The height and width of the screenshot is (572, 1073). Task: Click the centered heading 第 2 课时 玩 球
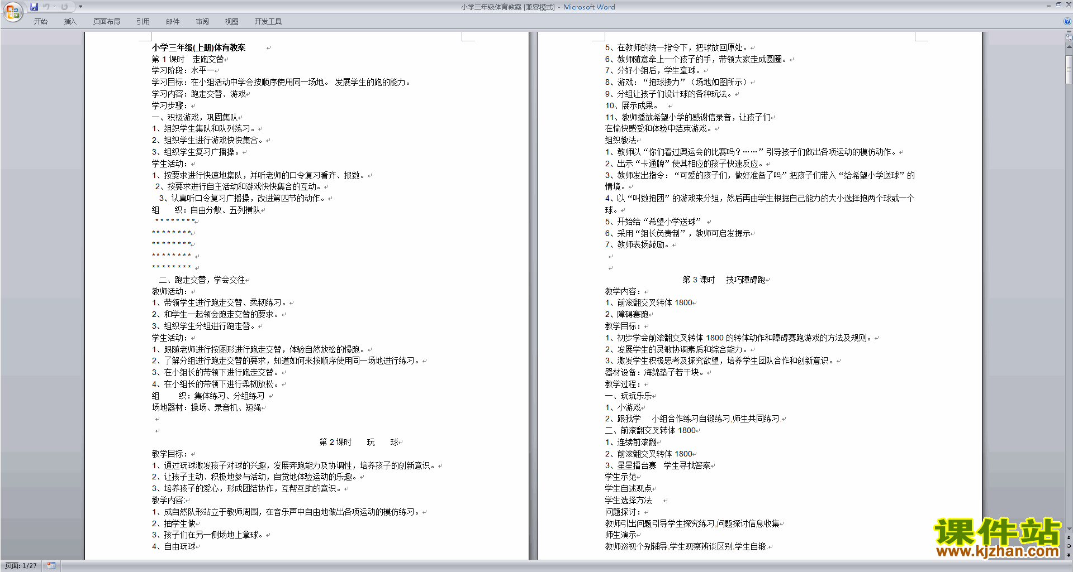pyautogui.click(x=359, y=442)
